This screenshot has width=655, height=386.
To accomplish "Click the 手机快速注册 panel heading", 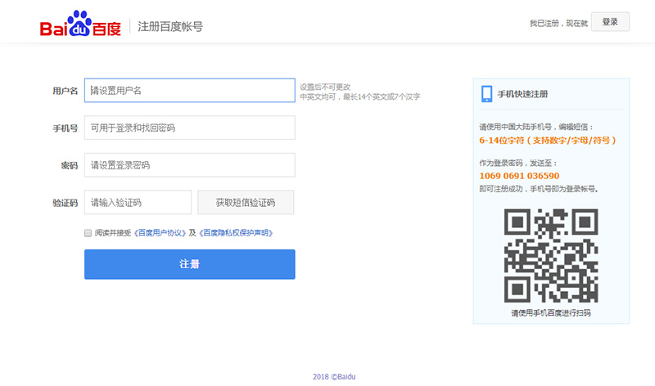I will (x=522, y=94).
